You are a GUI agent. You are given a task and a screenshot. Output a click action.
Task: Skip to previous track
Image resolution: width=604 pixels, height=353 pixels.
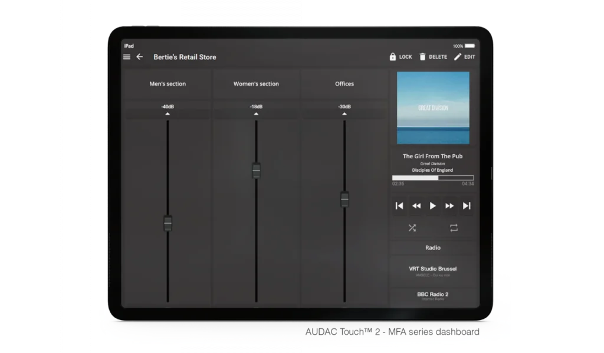tap(399, 206)
